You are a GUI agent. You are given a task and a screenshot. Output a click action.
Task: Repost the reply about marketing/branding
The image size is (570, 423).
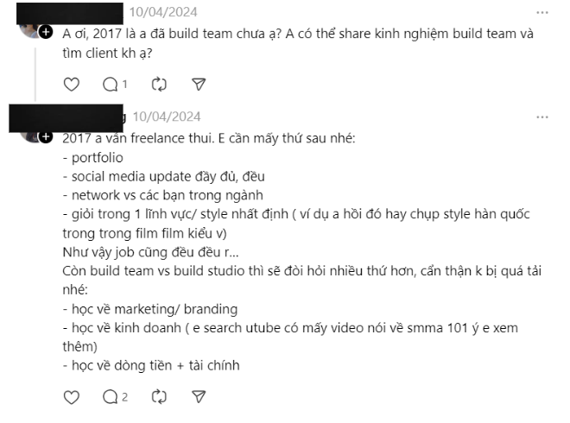click(x=159, y=397)
